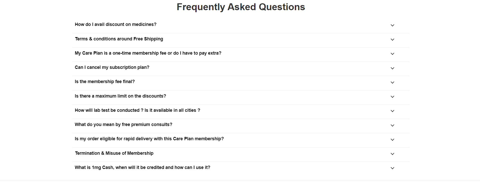
Task: Click chevron for maximum discount limit question
Action: (392, 97)
